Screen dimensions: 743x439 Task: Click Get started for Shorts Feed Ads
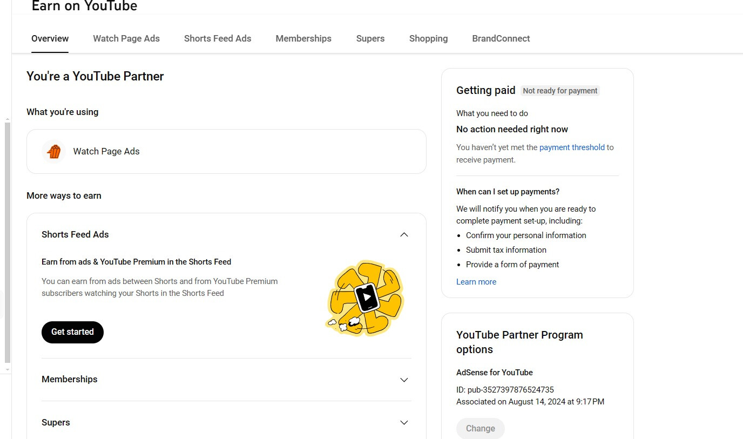pos(72,332)
